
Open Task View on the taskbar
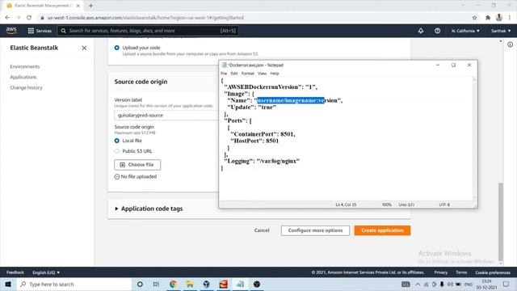tap(156, 284)
